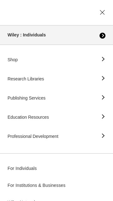Open the Professional Development submenu row
This screenshot has width=113, height=201.
[x=56, y=136]
